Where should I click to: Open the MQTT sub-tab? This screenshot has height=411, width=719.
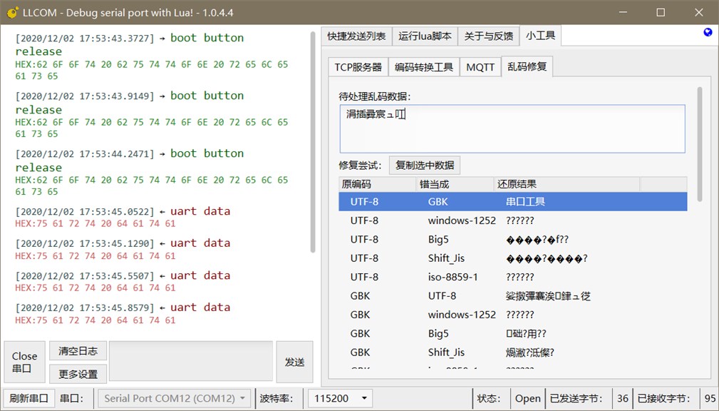click(x=480, y=66)
